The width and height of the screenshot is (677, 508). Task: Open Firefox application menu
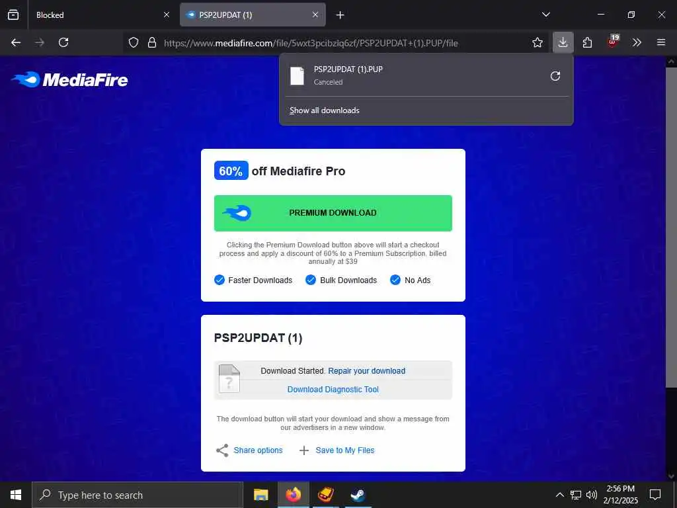(661, 42)
